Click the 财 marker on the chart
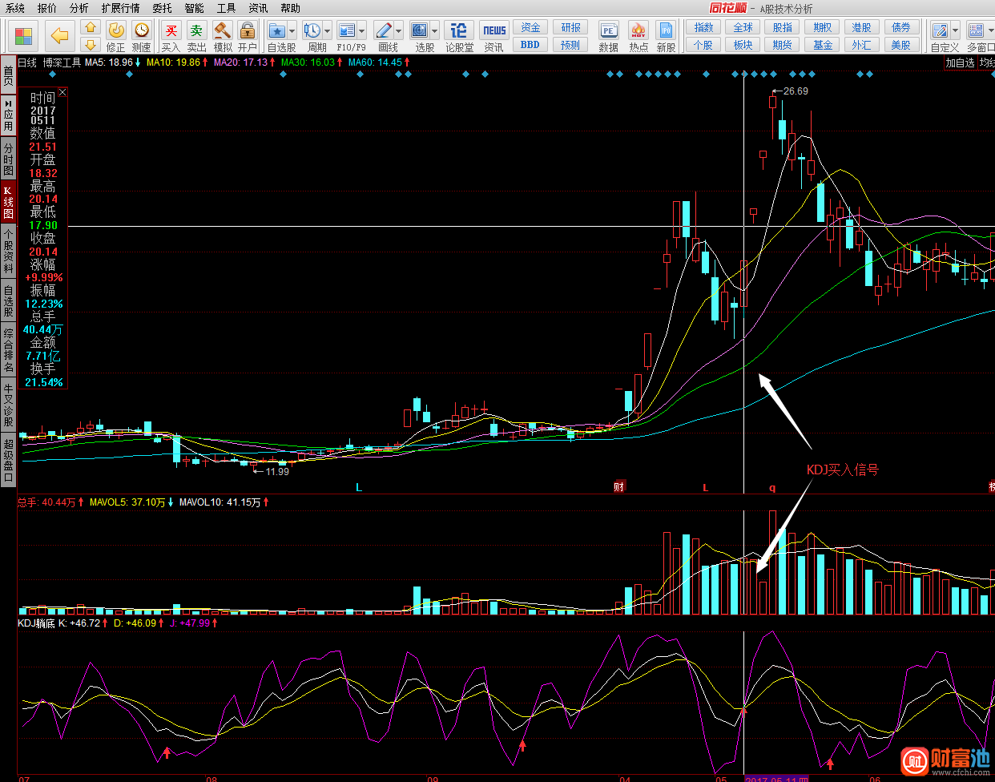995x782 pixels. [x=619, y=487]
